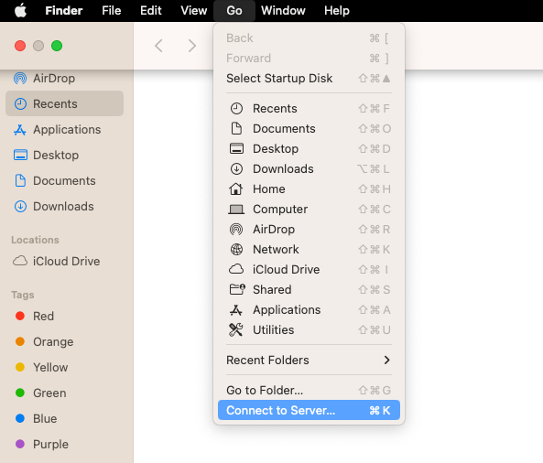
Task: Select the Yellow tag dot
Action: coord(20,367)
